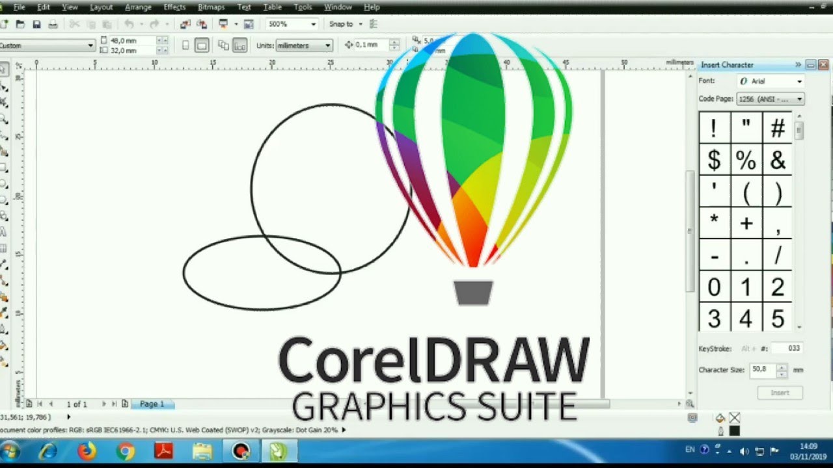
Task: Click the Export icon in toolbar
Action: tap(202, 24)
